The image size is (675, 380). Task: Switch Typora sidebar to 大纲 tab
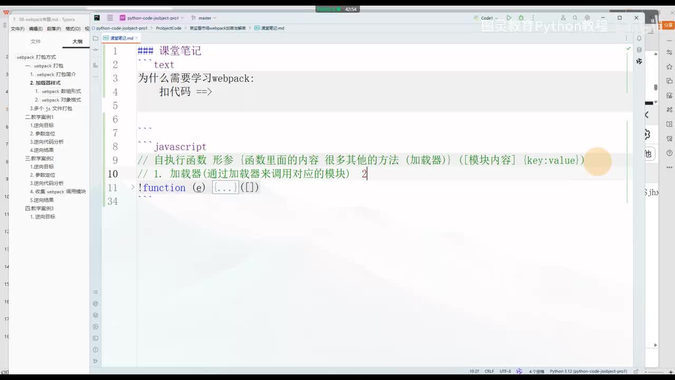click(77, 41)
